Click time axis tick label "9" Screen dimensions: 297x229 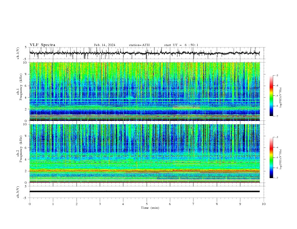click(x=240, y=204)
